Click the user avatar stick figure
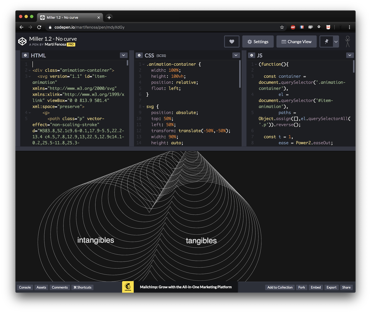Screen dimensions: 371x313 [x=348, y=41]
